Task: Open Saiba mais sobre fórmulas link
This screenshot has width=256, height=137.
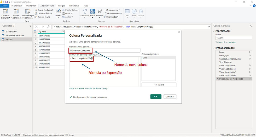Action: click(88, 89)
